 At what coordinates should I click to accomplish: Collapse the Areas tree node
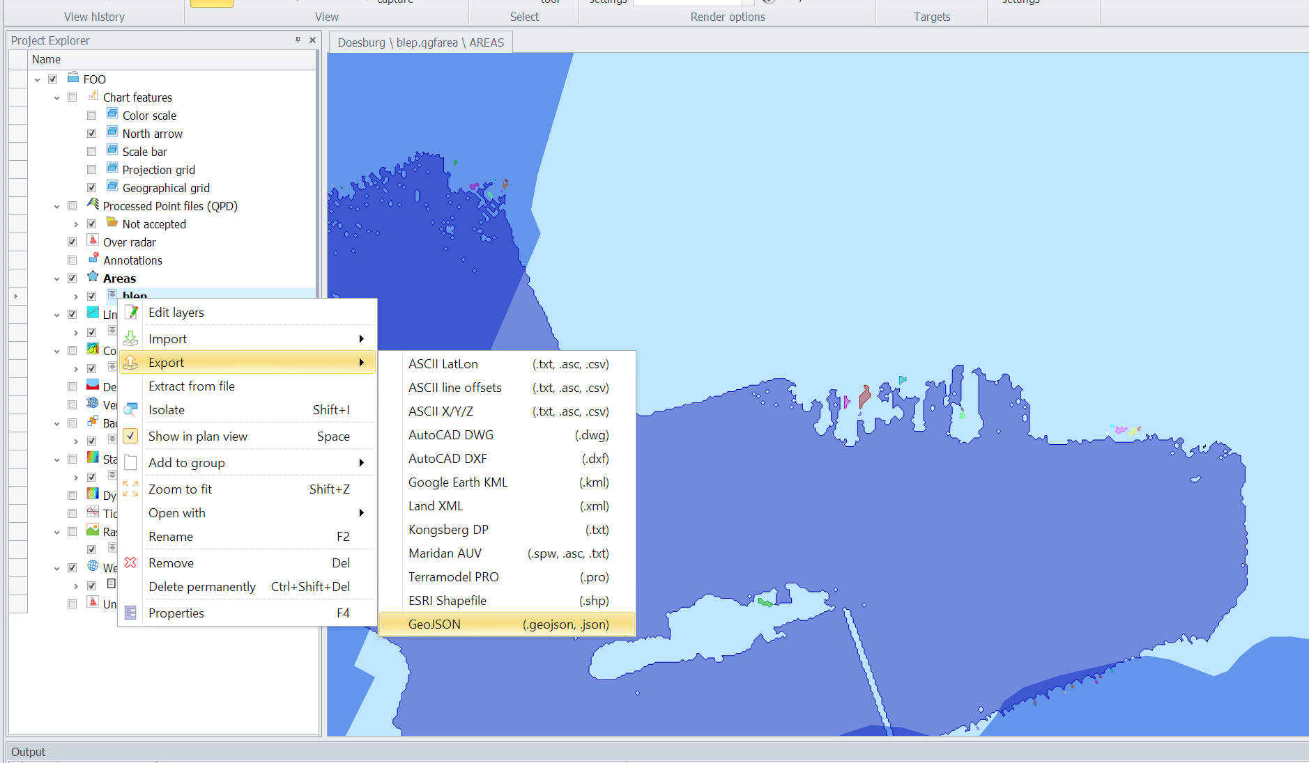56,278
